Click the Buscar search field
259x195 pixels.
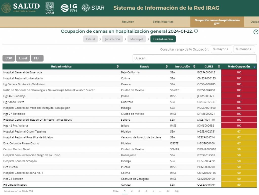pyautogui.click(x=194, y=58)
